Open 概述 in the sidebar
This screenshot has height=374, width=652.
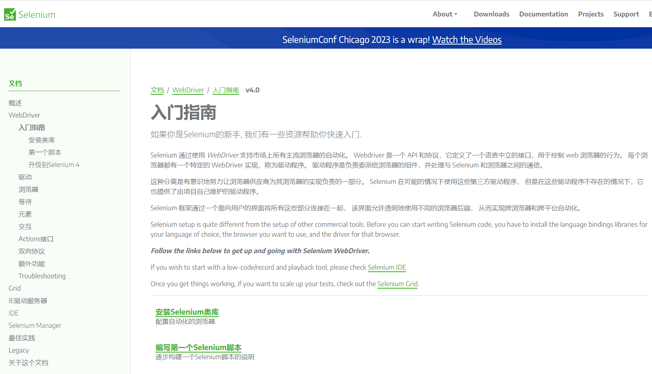(15, 103)
